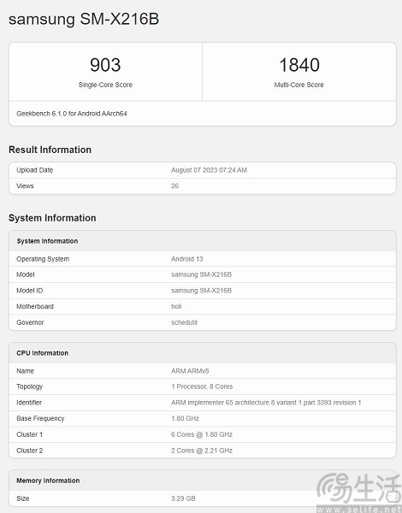Screen dimensions: 402x513
Task: Select the 1 Processor, 8 Cores value
Action: [202, 386]
